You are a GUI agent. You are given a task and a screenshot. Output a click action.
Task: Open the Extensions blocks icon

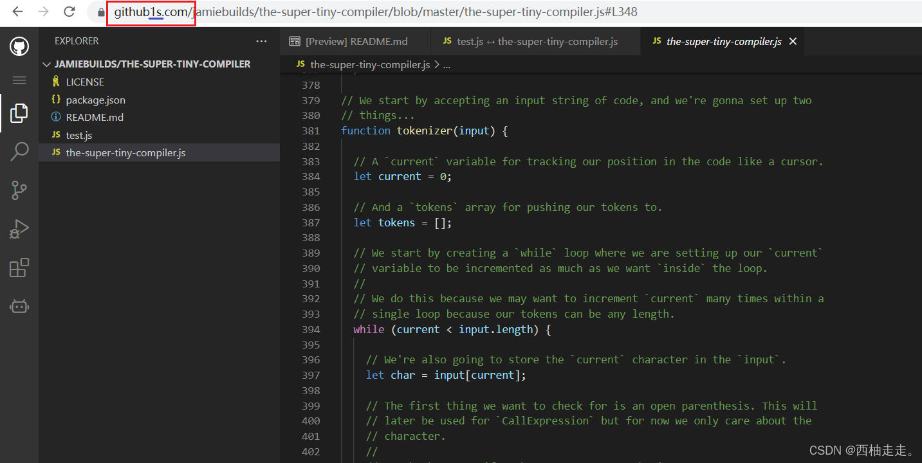coord(19,268)
